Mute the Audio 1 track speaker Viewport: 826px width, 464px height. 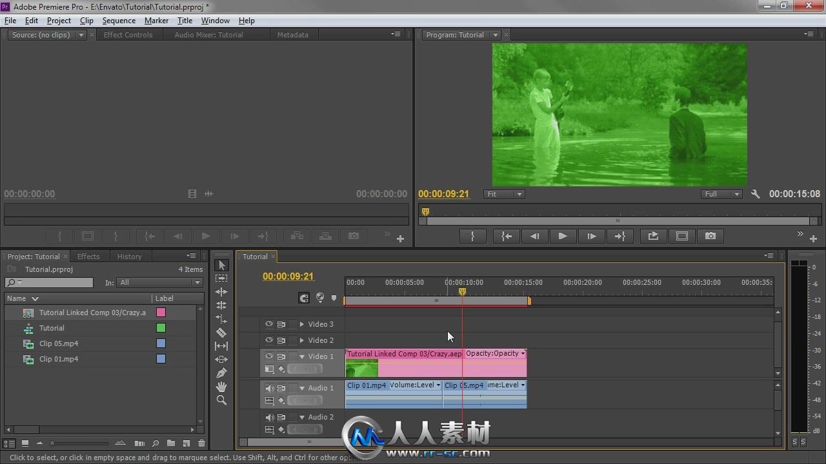coord(269,388)
